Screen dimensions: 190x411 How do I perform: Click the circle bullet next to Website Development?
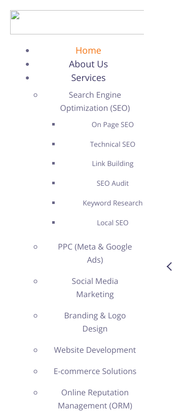[35, 350]
